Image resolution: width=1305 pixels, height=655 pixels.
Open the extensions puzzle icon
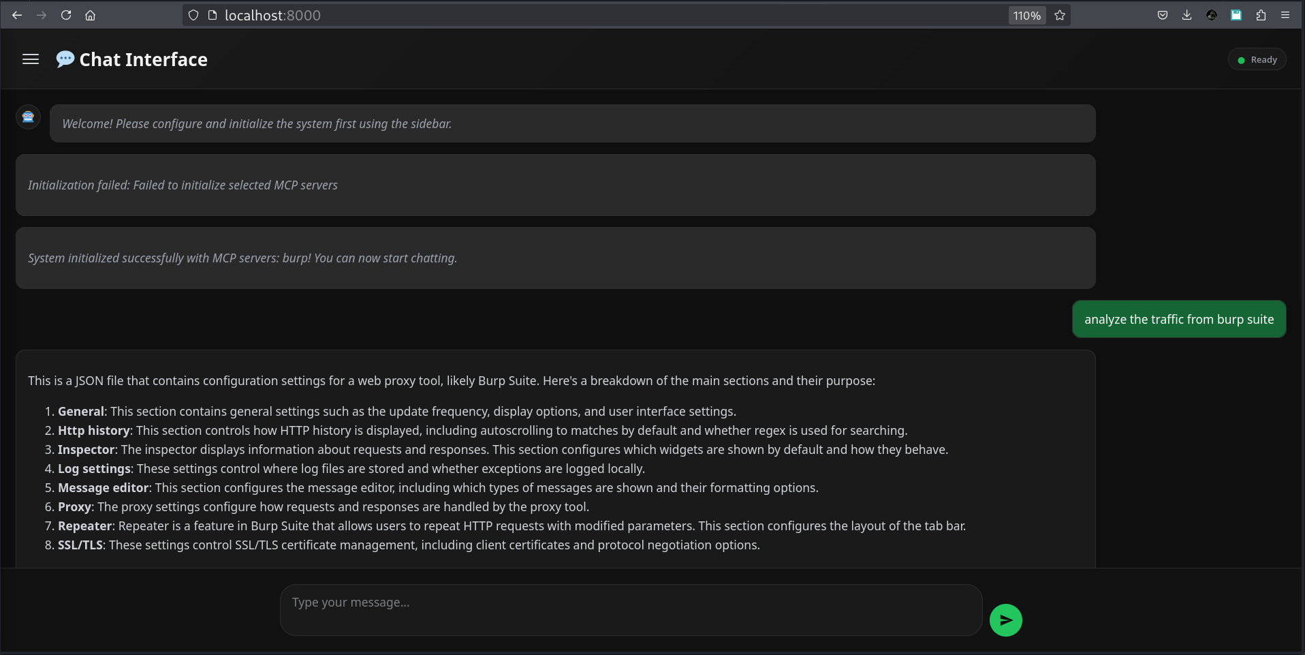click(x=1261, y=15)
